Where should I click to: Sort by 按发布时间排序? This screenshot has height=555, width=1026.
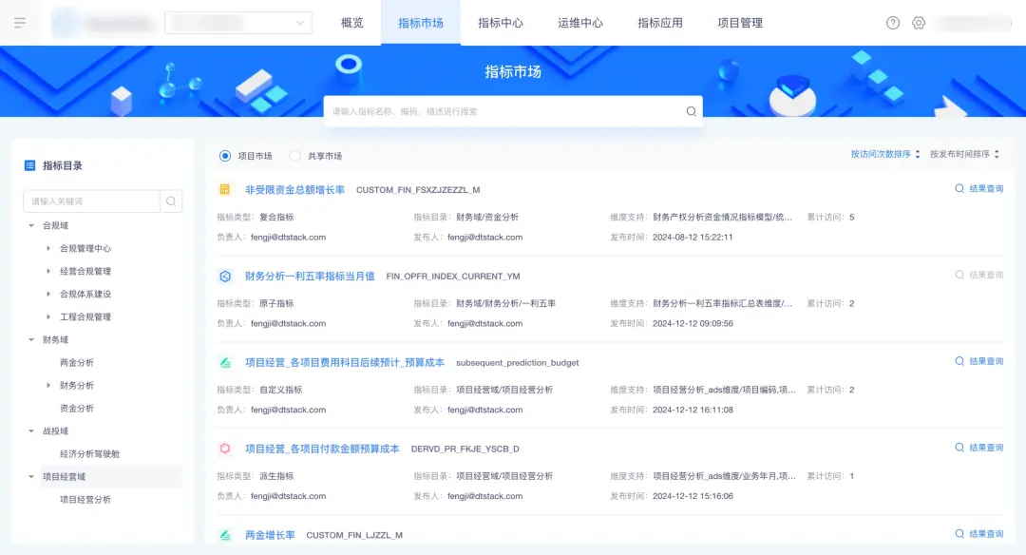[964, 155]
